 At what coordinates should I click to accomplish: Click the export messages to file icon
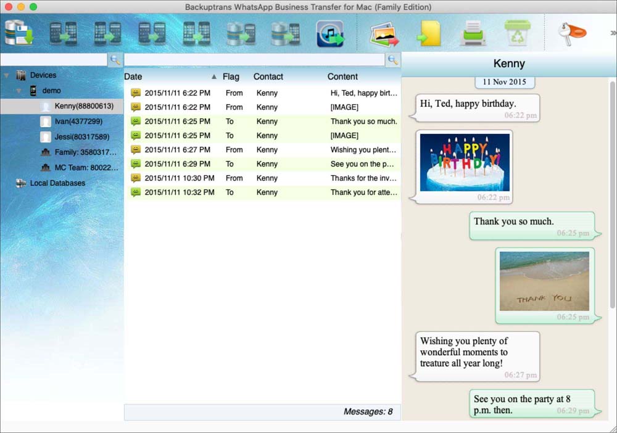pyautogui.click(x=429, y=34)
